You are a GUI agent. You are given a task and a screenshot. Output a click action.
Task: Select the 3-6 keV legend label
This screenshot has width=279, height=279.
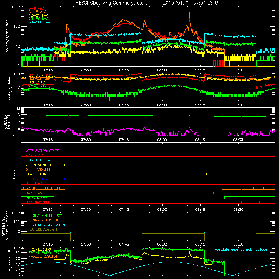coord(36,8)
